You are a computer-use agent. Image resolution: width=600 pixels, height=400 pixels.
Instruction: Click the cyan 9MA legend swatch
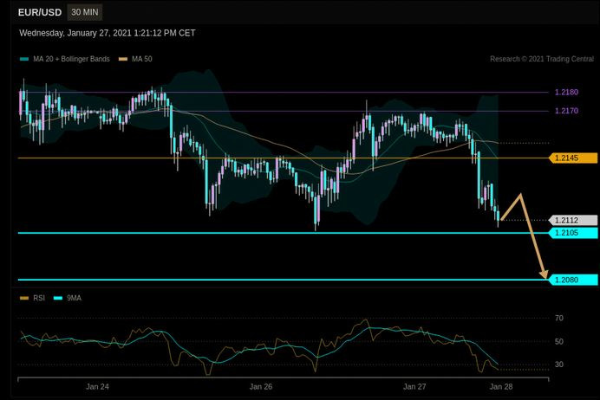click(58, 298)
